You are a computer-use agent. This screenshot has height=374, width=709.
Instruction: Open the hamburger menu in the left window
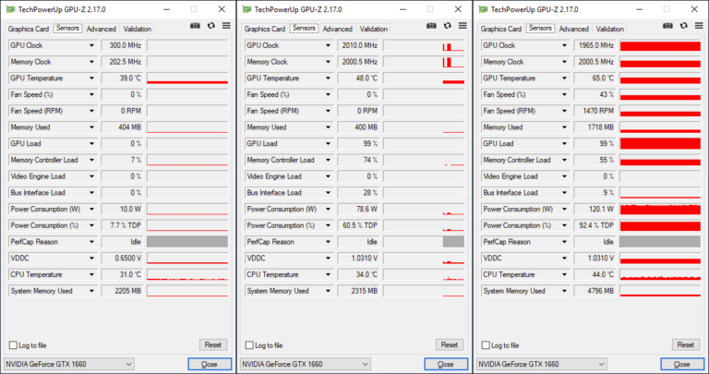click(x=224, y=26)
